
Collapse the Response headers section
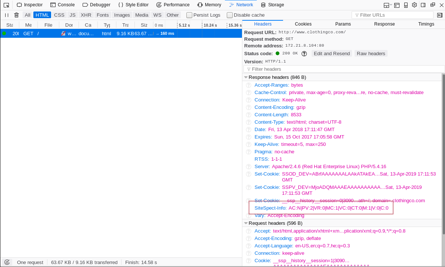coord(246,77)
